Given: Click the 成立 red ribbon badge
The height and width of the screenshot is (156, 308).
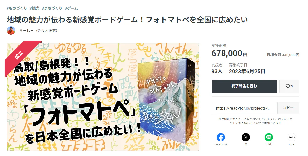Looking at the screenshot, I should click(x=19, y=56).
